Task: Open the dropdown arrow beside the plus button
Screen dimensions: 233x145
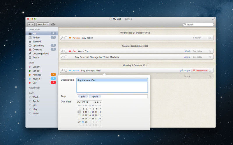Action: coord(33,24)
